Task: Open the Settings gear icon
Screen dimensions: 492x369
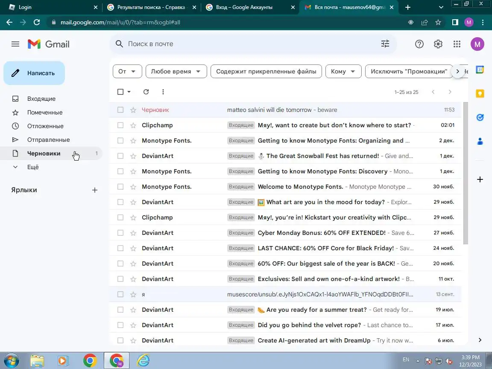Action: click(x=438, y=44)
